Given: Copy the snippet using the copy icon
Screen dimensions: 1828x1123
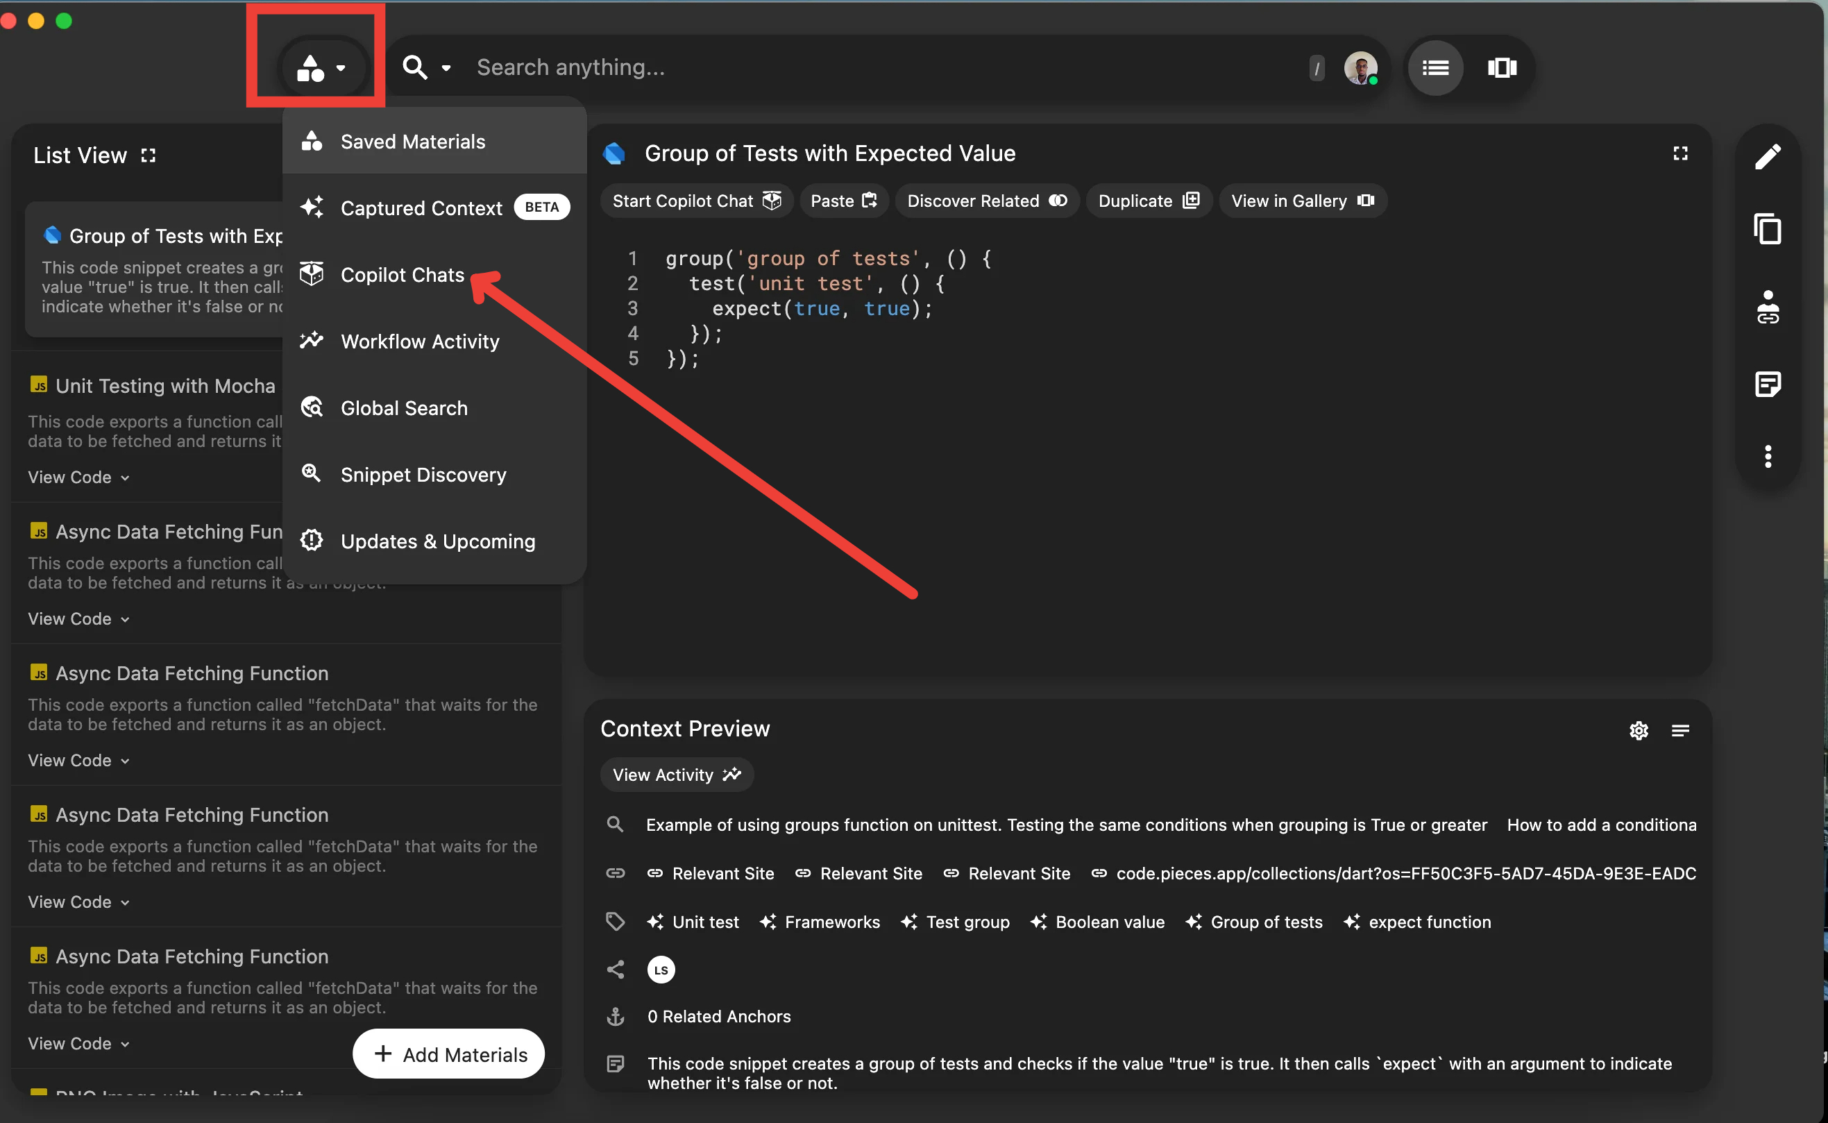Looking at the screenshot, I should pyautogui.click(x=1768, y=230).
